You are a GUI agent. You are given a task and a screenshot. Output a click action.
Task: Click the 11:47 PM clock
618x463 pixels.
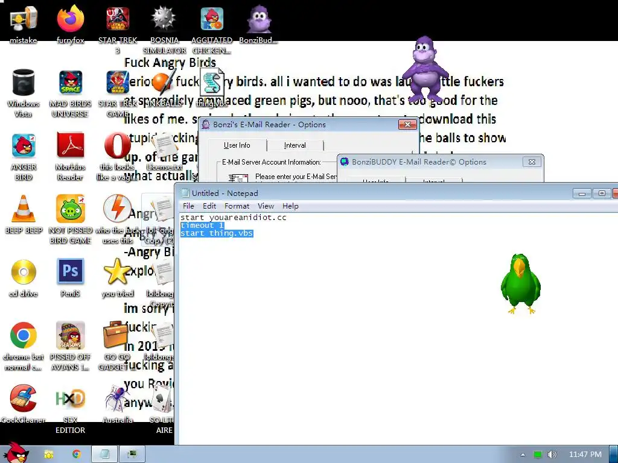pos(585,455)
